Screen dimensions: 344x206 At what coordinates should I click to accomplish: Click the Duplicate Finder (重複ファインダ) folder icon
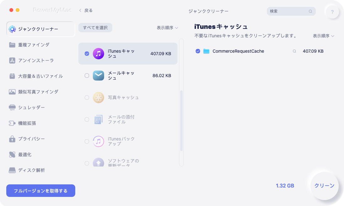[x=12, y=45]
